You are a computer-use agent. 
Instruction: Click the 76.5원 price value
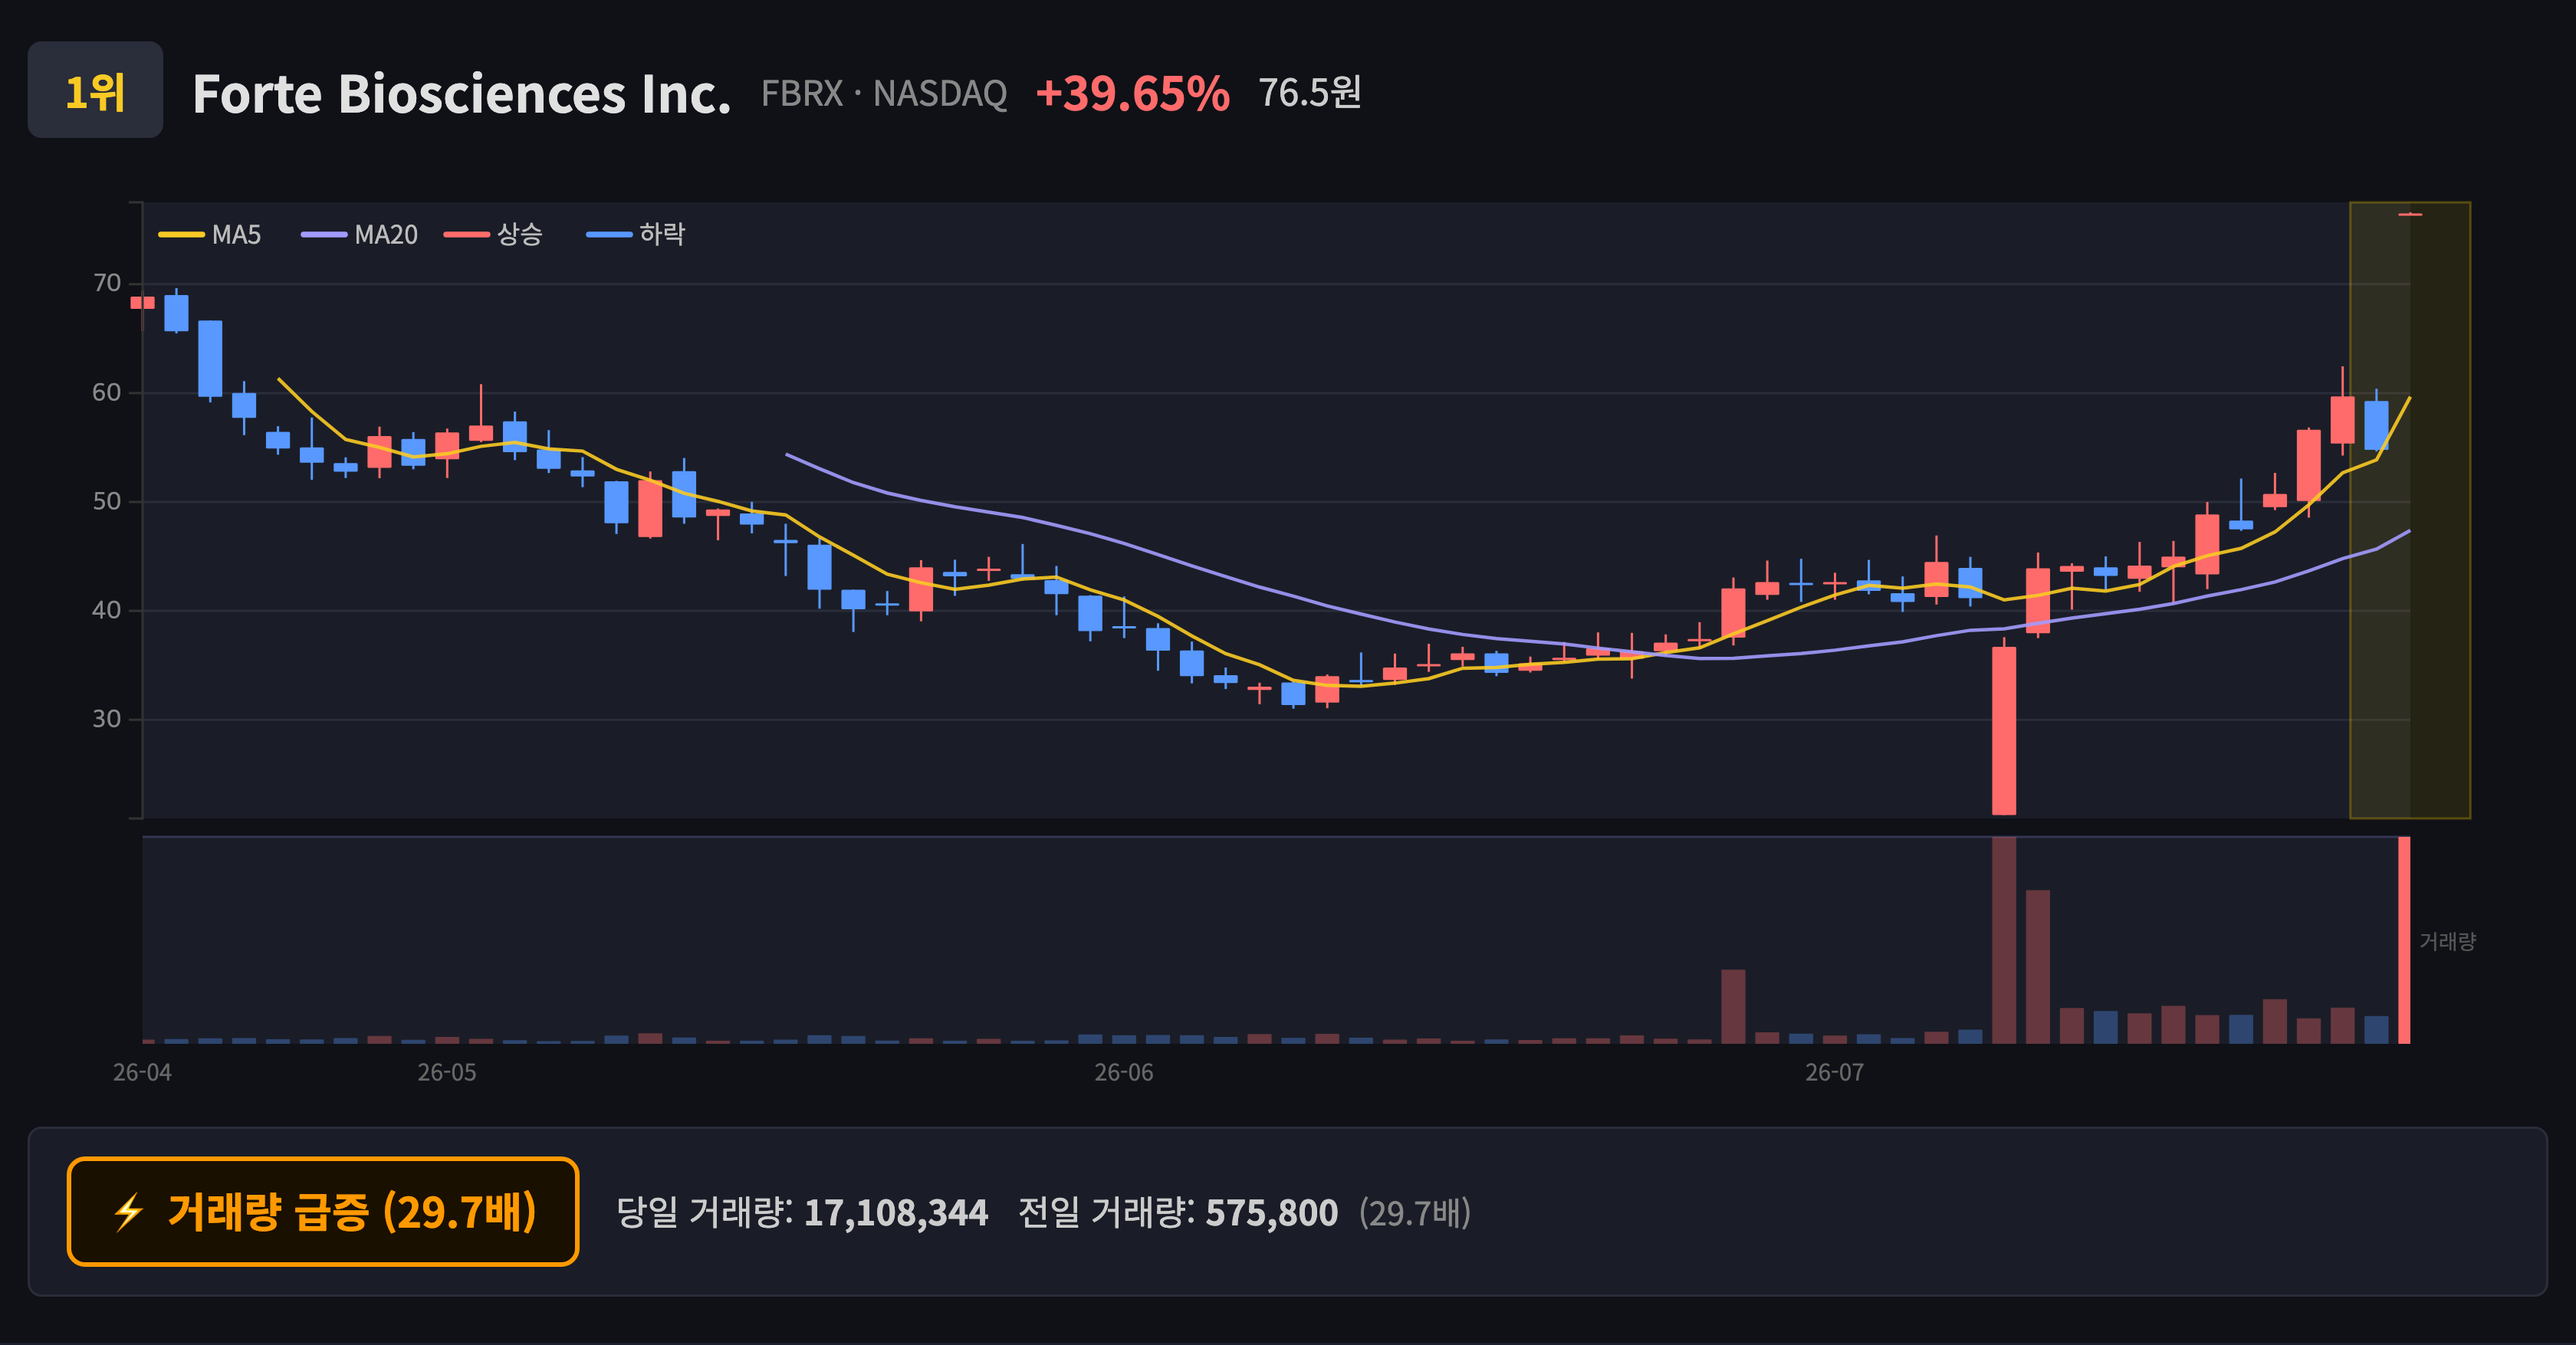click(x=1309, y=93)
